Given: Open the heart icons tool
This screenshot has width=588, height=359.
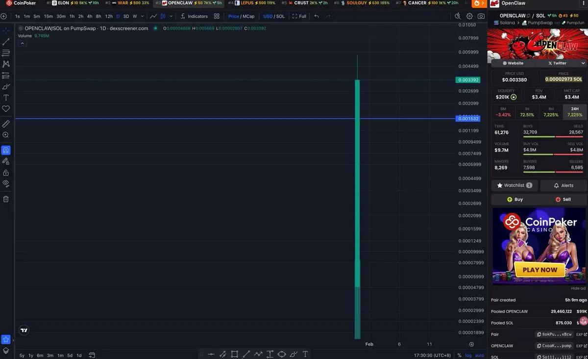Looking at the screenshot, I should point(6,108).
